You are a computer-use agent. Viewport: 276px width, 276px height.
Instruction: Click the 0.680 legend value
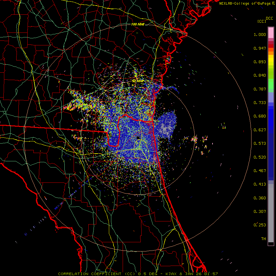click(260, 116)
